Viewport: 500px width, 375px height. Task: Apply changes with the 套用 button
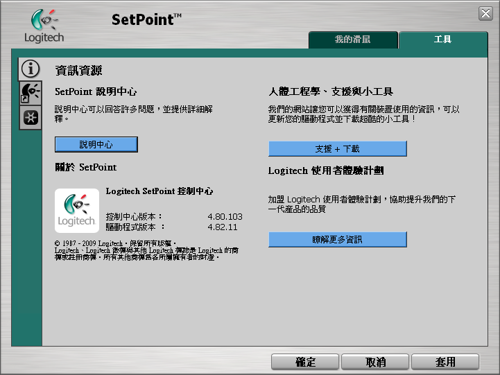pyautogui.click(x=445, y=362)
